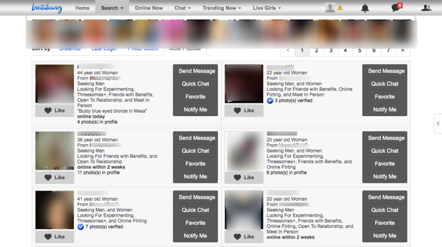Like the 20 year old seeking men
The height and width of the screenshot is (247, 442).
click(x=244, y=237)
